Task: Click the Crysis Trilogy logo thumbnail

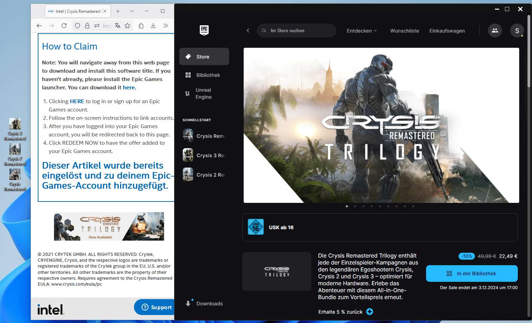Action: pos(277,271)
